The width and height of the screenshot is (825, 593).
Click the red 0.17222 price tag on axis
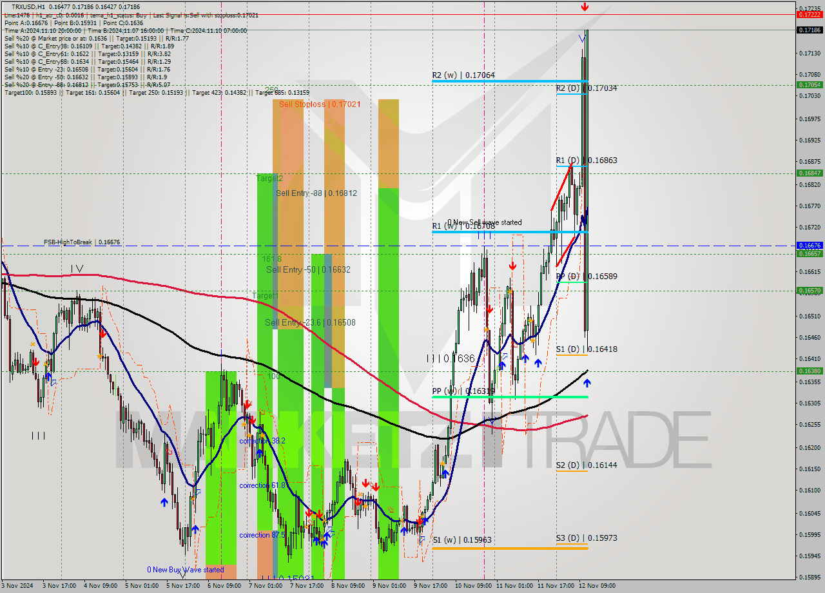tap(810, 14)
